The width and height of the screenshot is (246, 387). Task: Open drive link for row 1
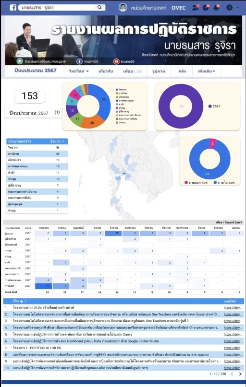pyautogui.click(x=233, y=307)
